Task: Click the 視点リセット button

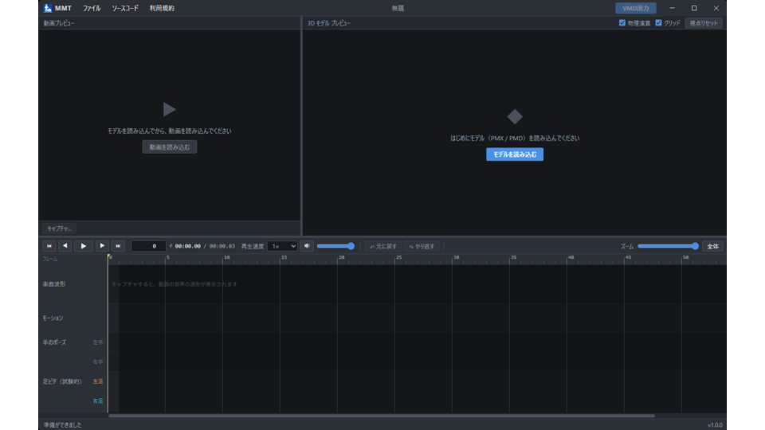Action: [x=704, y=23]
